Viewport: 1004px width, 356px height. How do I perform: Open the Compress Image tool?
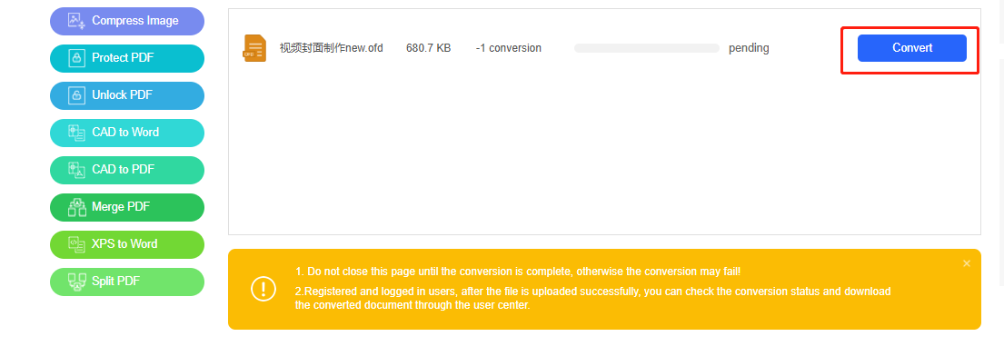click(127, 21)
